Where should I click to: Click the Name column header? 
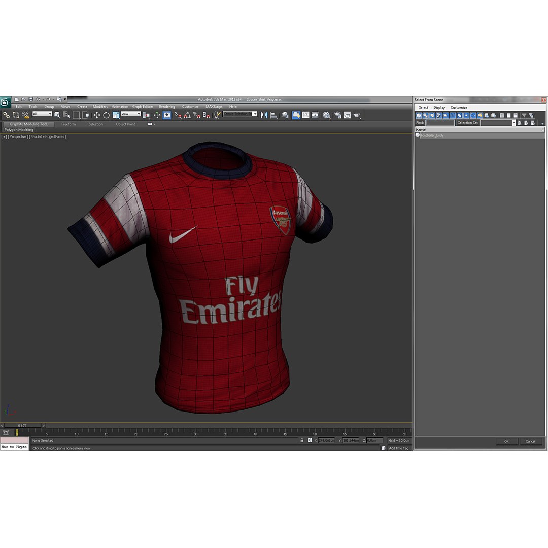479,130
